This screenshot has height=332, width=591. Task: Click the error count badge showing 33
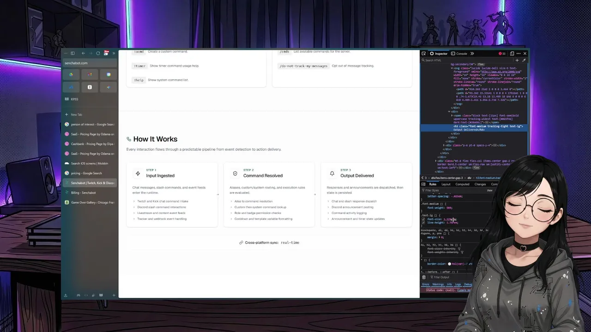502,53
